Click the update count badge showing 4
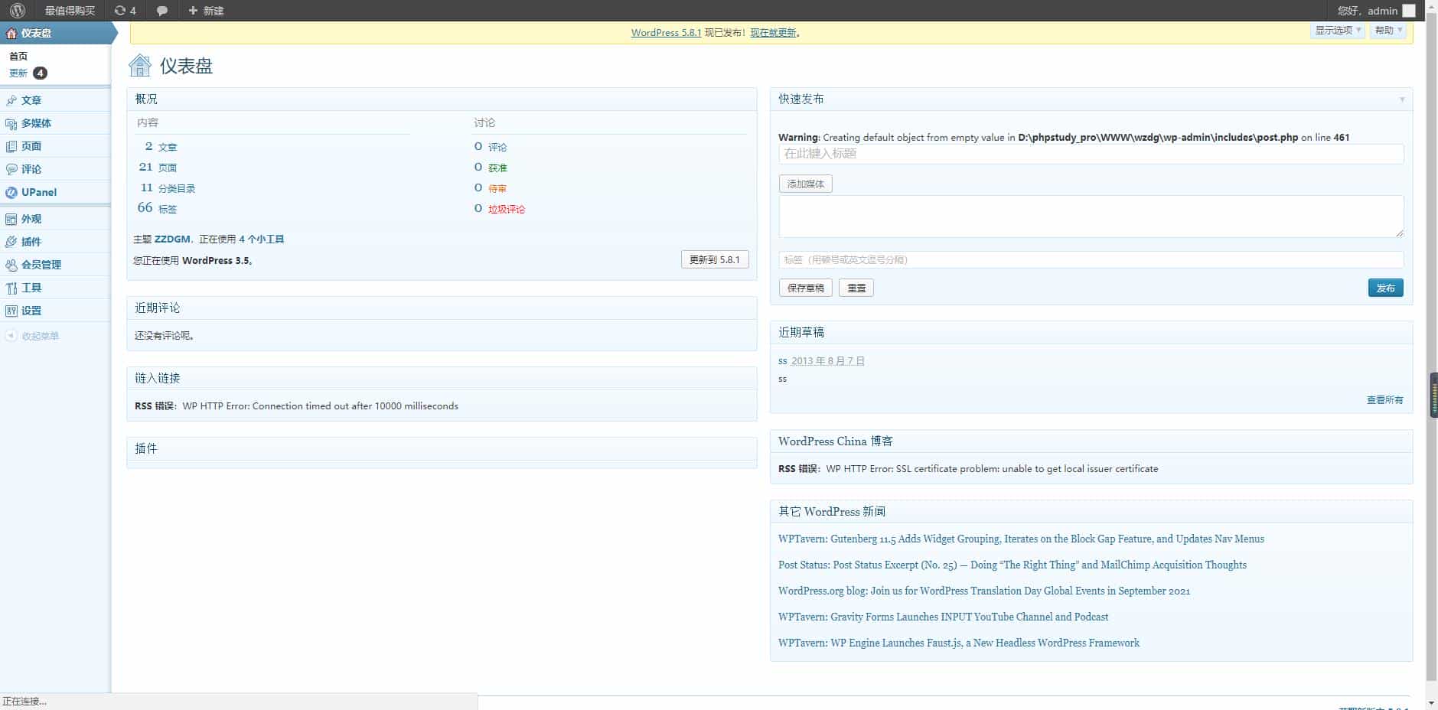Image resolution: width=1438 pixels, height=710 pixels. click(x=40, y=73)
